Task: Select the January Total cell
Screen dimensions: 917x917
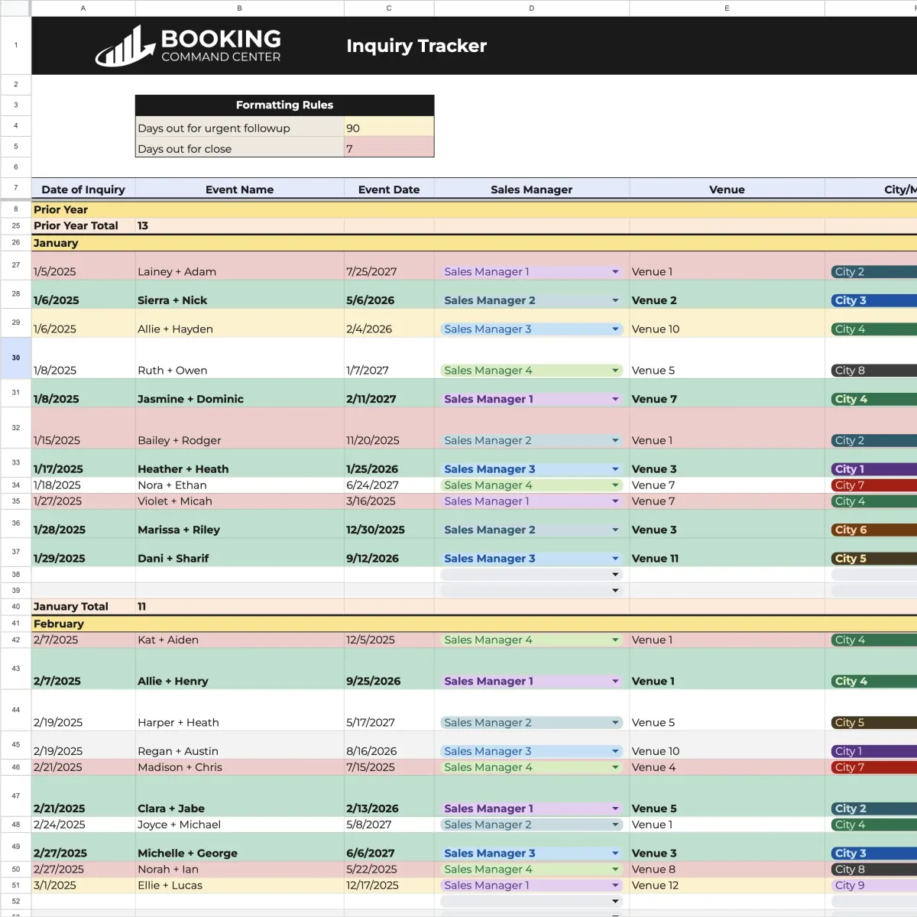Action: click(x=70, y=606)
